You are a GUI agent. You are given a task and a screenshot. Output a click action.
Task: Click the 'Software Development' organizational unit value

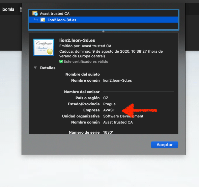123,116
